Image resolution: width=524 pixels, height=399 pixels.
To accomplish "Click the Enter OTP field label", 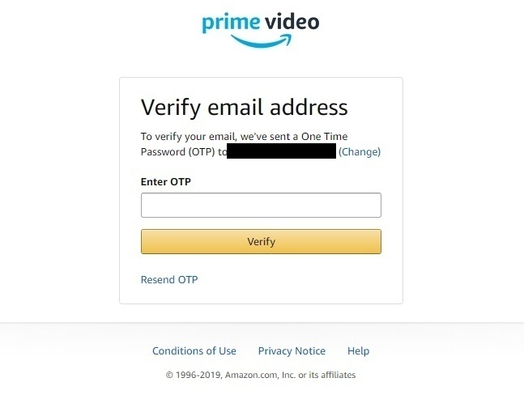I will click(x=166, y=181).
